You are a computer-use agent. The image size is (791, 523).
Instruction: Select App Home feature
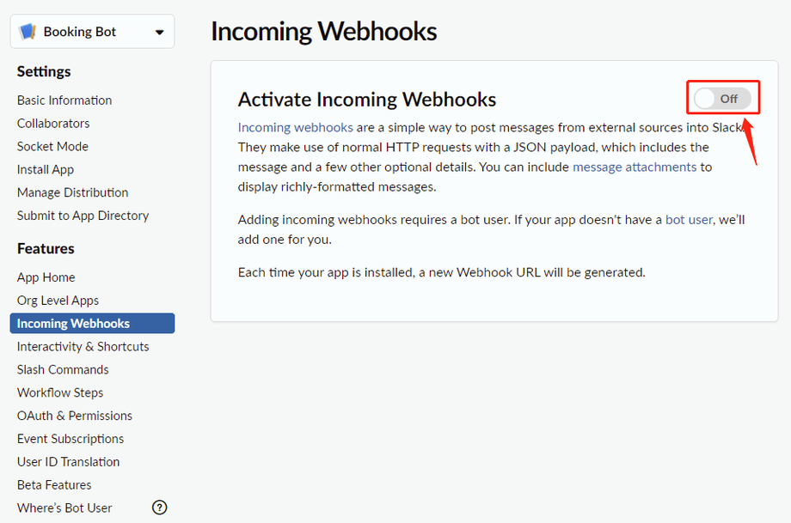point(46,277)
